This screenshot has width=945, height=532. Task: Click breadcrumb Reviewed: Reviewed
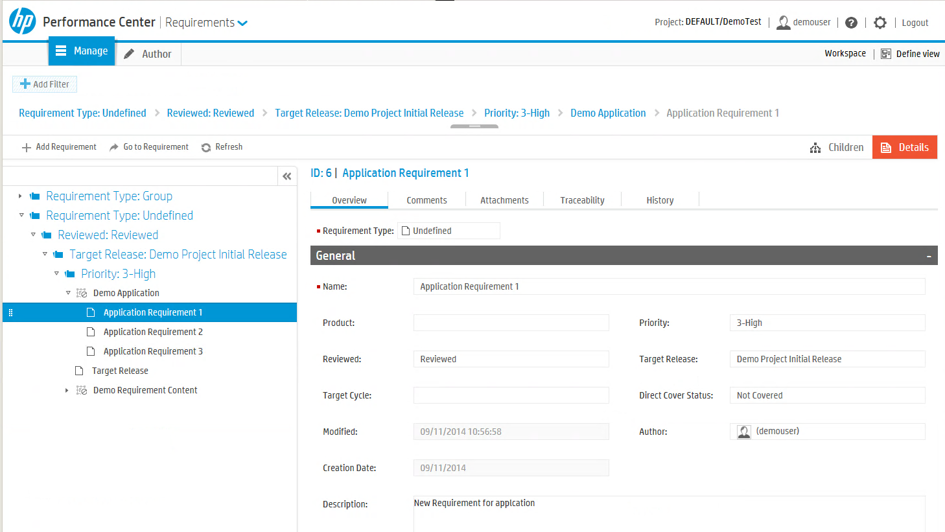click(x=211, y=113)
